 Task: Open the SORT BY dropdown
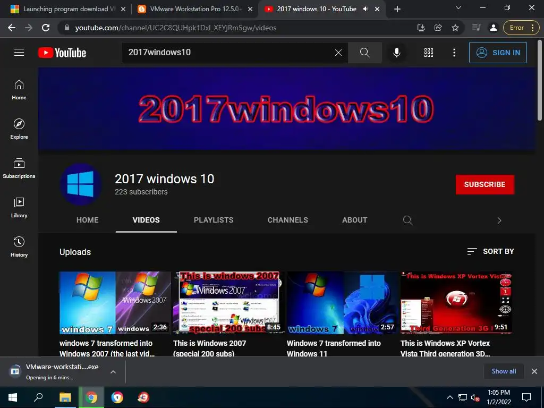[490, 251]
